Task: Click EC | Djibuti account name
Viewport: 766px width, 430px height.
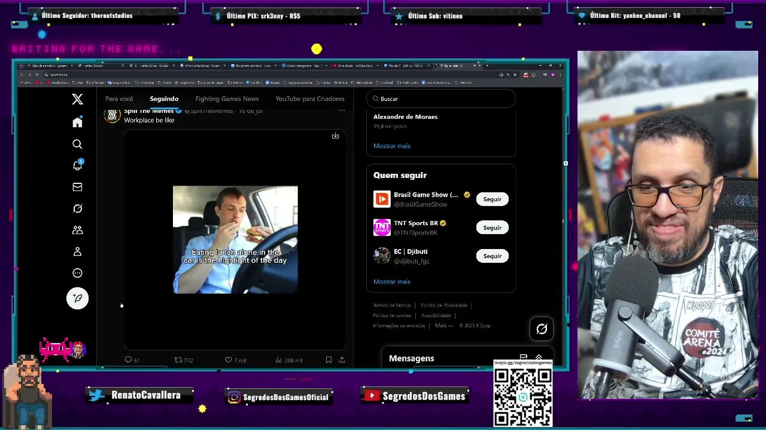Action: 411,251
